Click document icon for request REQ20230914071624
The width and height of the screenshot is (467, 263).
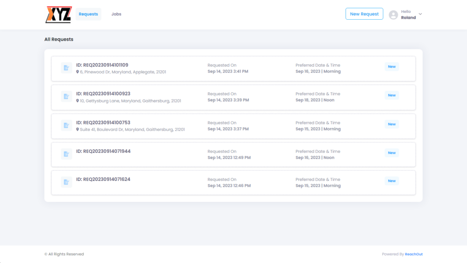pos(67,182)
